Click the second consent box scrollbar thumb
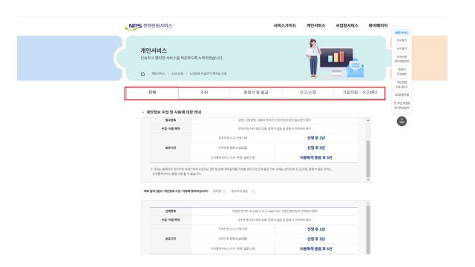This screenshot has width=475, height=267. 368,230
